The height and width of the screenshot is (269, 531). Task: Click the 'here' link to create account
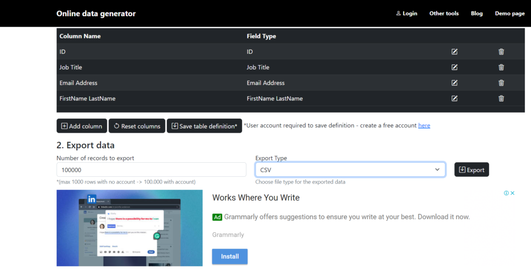[x=424, y=125]
